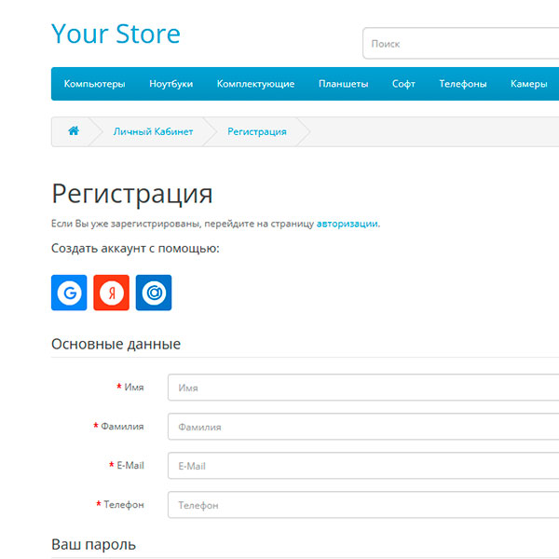
Task: Click the Имя input field
Action: click(x=363, y=388)
